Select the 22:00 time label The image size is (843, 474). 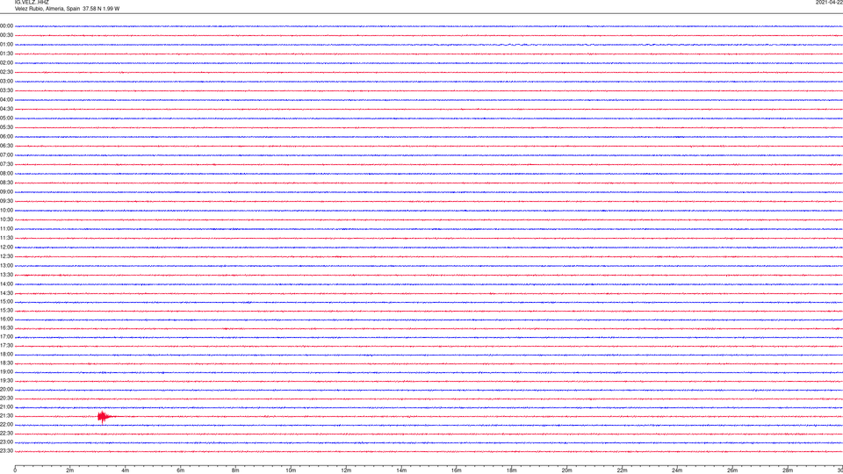6,425
